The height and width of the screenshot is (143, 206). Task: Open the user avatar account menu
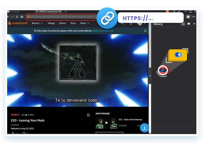(140, 24)
